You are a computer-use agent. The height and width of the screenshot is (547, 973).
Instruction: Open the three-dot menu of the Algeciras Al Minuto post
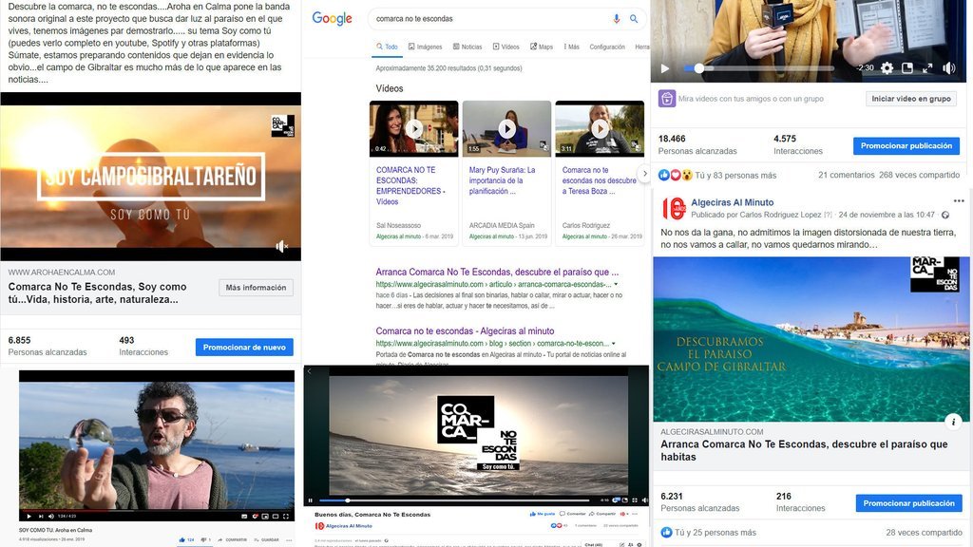[x=959, y=201]
